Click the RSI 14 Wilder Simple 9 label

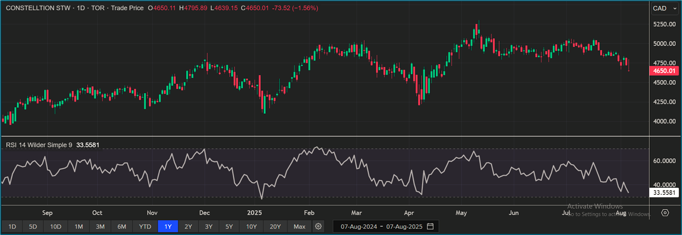tap(40, 145)
